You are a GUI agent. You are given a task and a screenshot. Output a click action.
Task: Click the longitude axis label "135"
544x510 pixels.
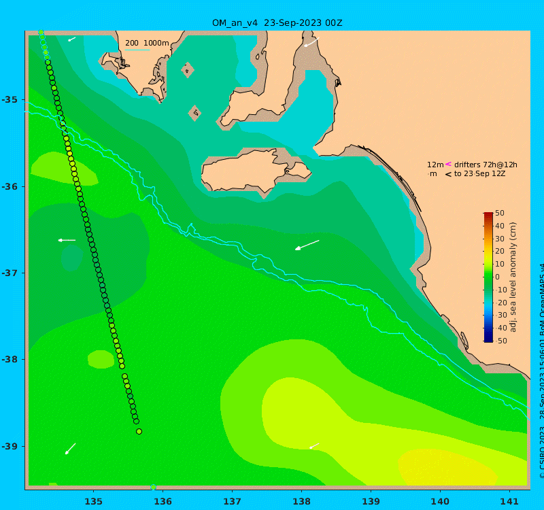[93, 501]
